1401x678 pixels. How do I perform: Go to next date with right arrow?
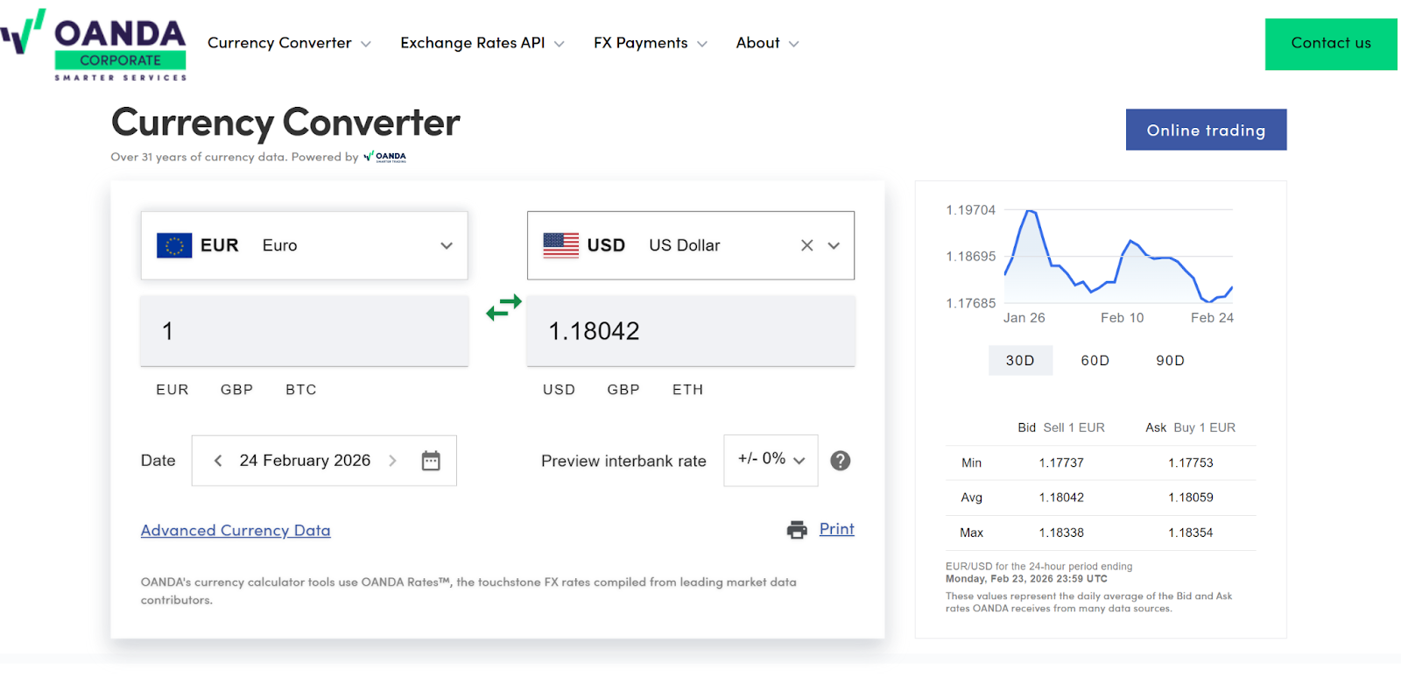point(392,461)
